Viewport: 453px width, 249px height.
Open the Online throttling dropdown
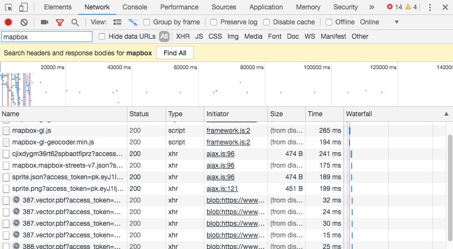379,22
